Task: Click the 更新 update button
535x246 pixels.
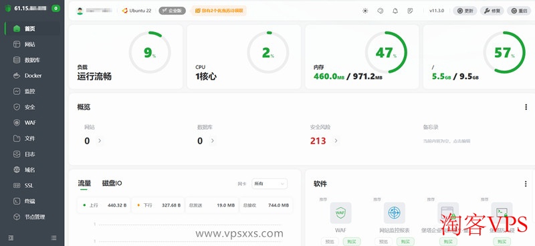Action: click(465, 11)
